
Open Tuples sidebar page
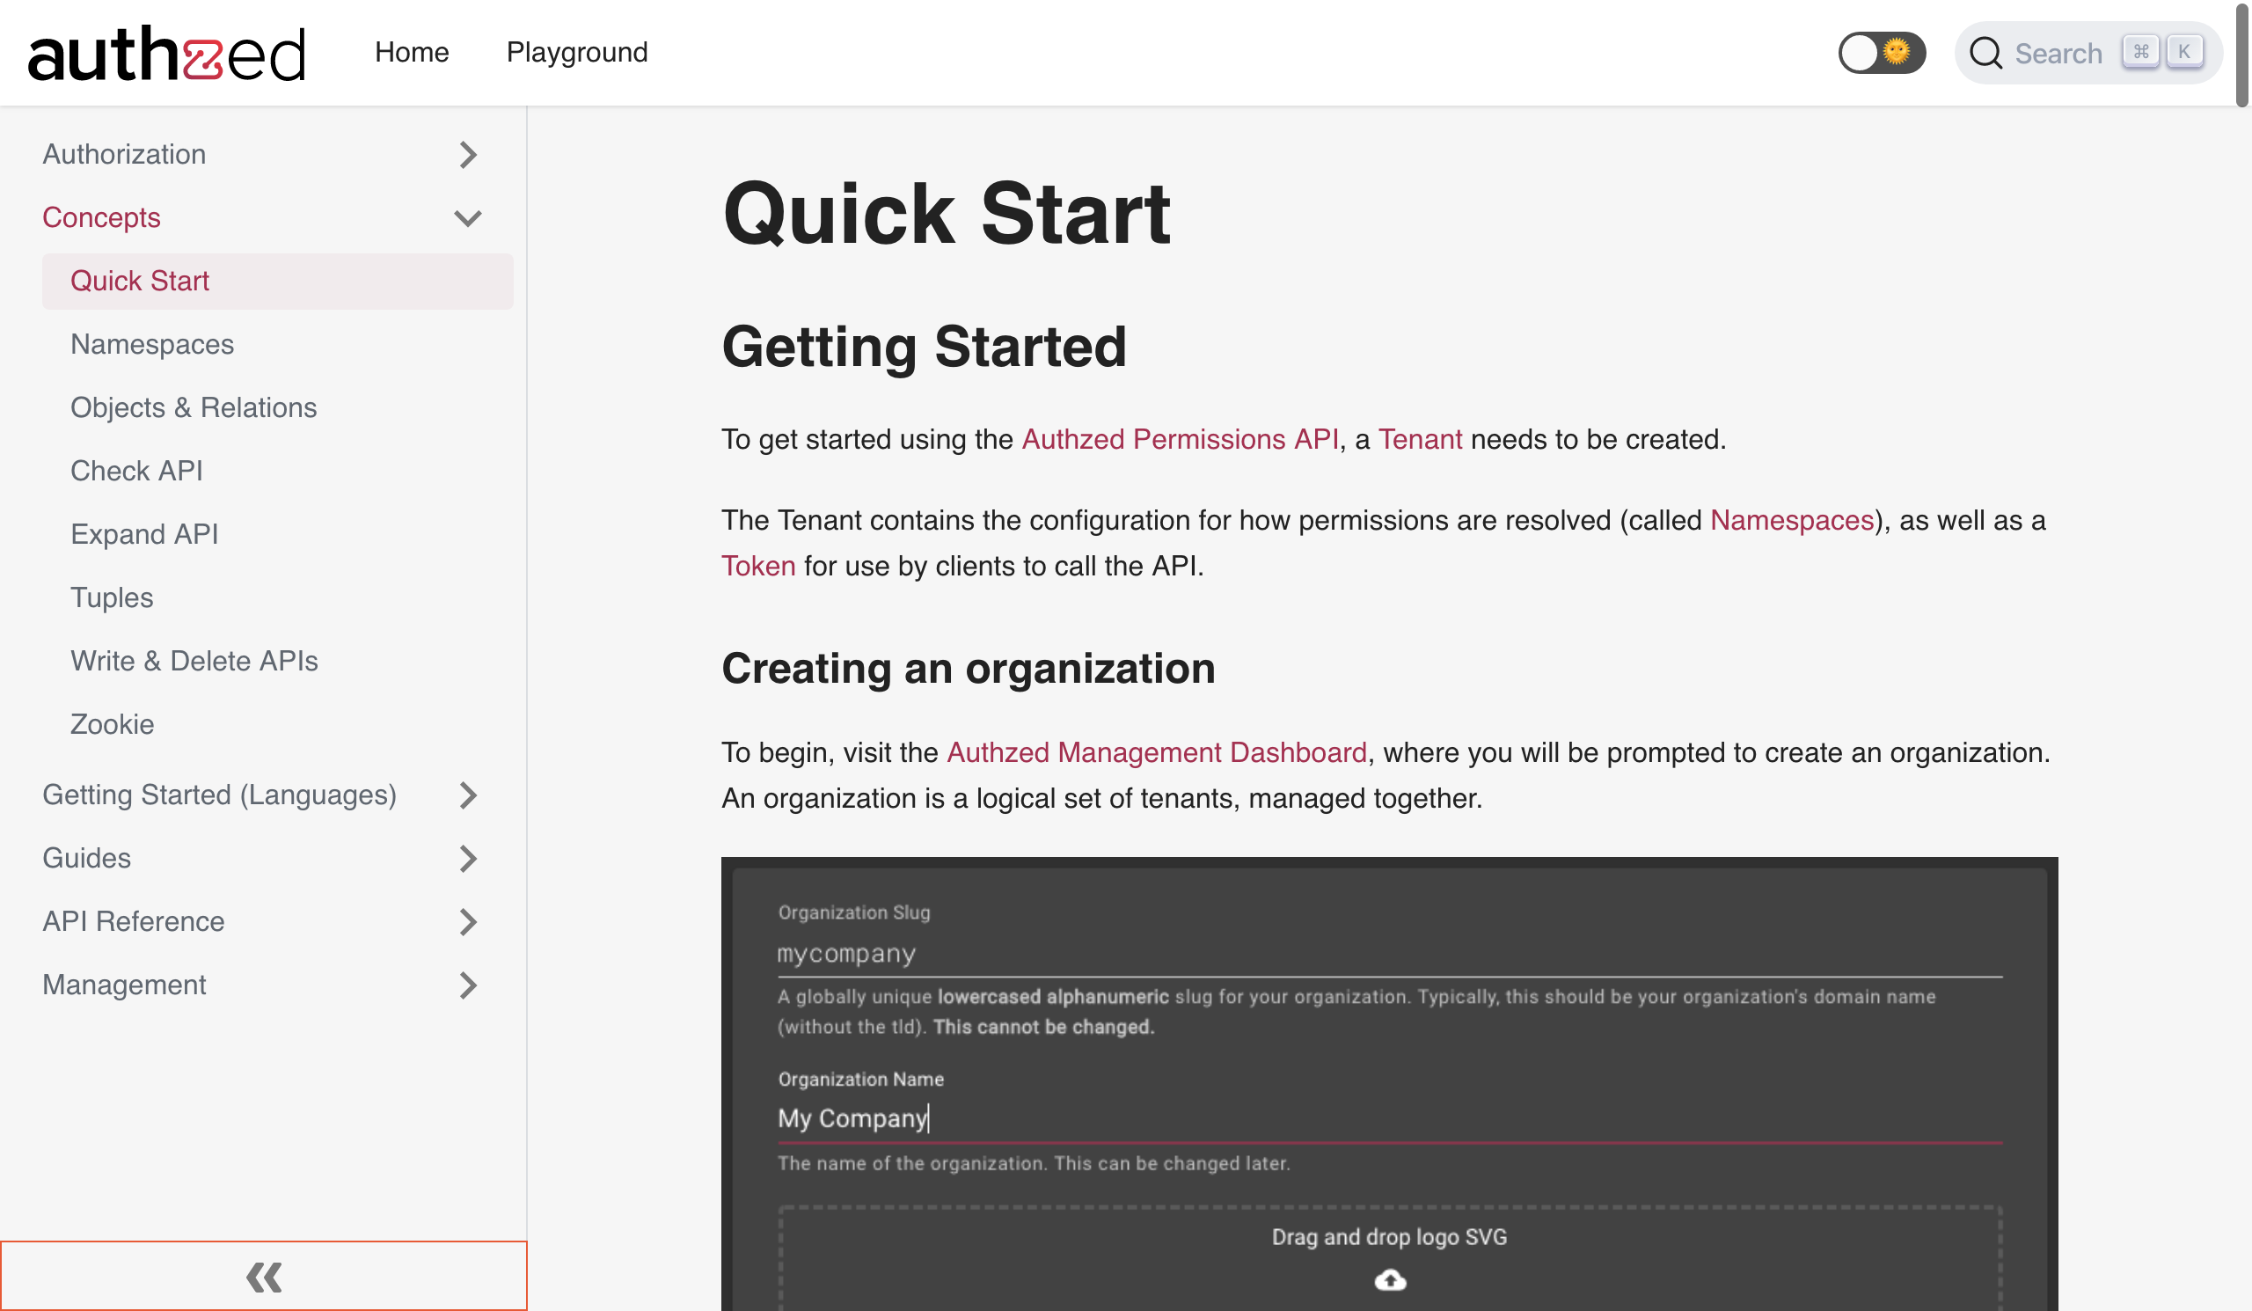[x=112, y=597]
